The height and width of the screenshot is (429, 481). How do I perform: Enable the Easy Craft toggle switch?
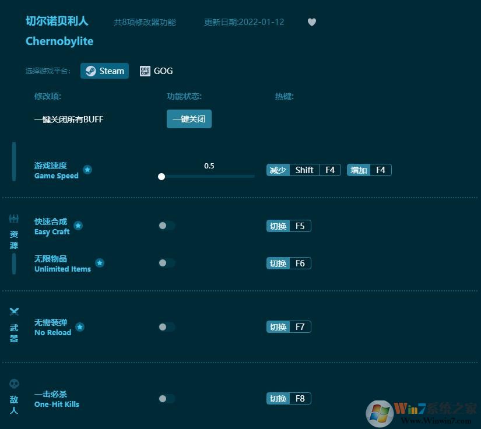tap(166, 226)
